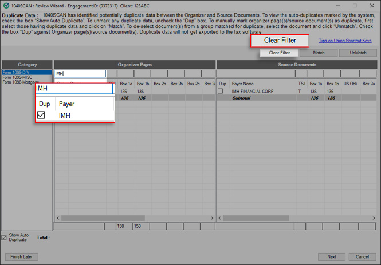Close the Review Wizard window

pos(372,6)
